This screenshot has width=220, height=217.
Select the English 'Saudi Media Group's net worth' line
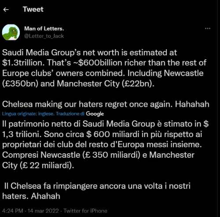[x=90, y=53]
